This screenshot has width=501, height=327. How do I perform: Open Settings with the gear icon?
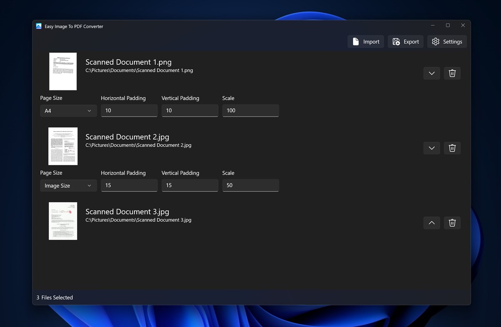[x=446, y=42]
